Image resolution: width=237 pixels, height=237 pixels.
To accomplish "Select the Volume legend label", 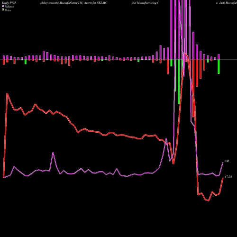I will (x=9, y=7).
